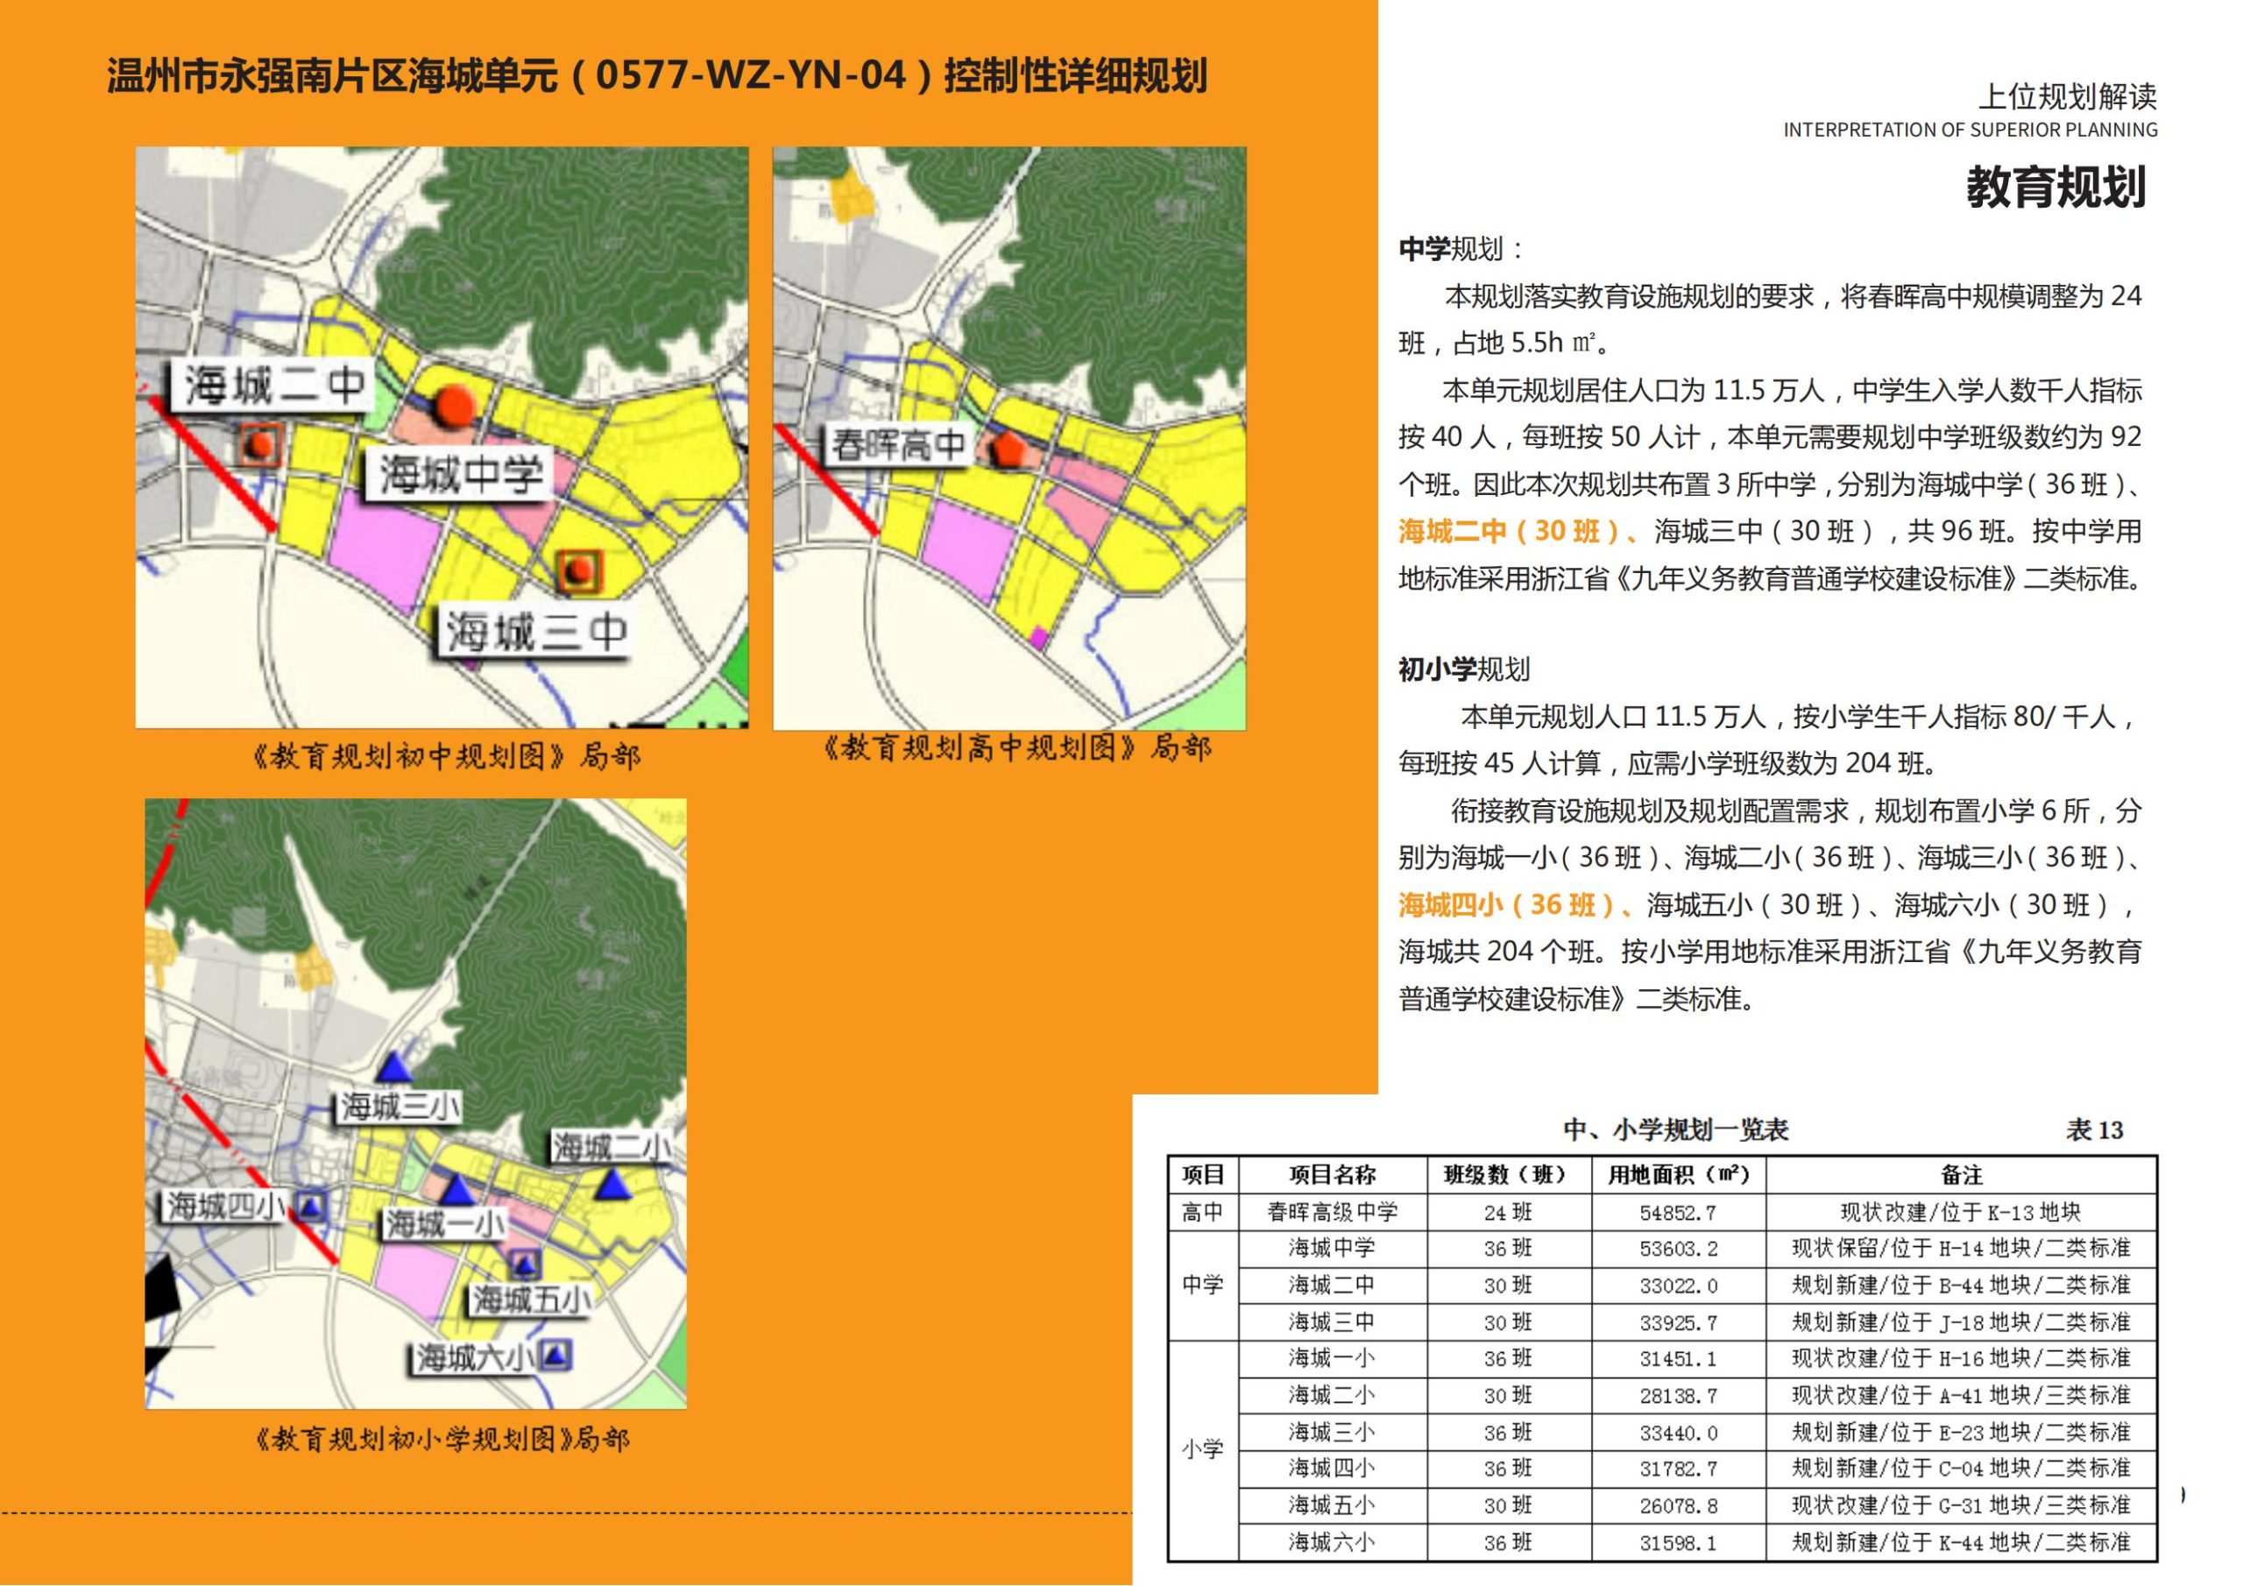
Task: Click the orange highlighted text 海城二中（30 班）
Action: (1512, 531)
